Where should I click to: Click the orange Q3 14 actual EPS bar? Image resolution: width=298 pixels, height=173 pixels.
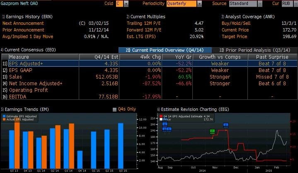[71, 146]
